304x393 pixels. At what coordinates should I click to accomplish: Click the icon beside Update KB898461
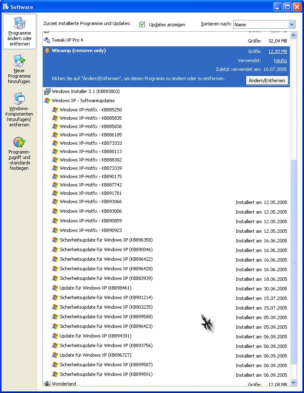point(55,288)
